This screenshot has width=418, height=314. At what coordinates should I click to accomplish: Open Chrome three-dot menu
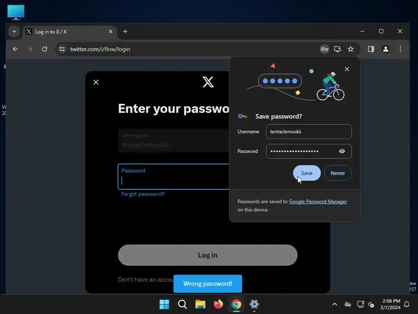[400, 49]
